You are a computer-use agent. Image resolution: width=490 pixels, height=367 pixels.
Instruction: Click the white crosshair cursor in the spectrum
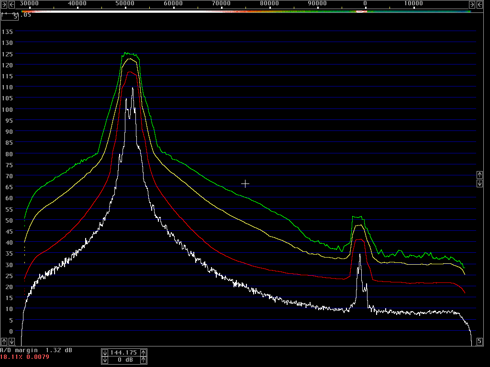coord(245,184)
